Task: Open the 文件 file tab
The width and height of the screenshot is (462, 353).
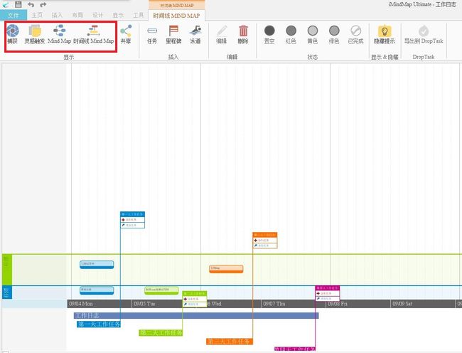Action: pos(14,15)
